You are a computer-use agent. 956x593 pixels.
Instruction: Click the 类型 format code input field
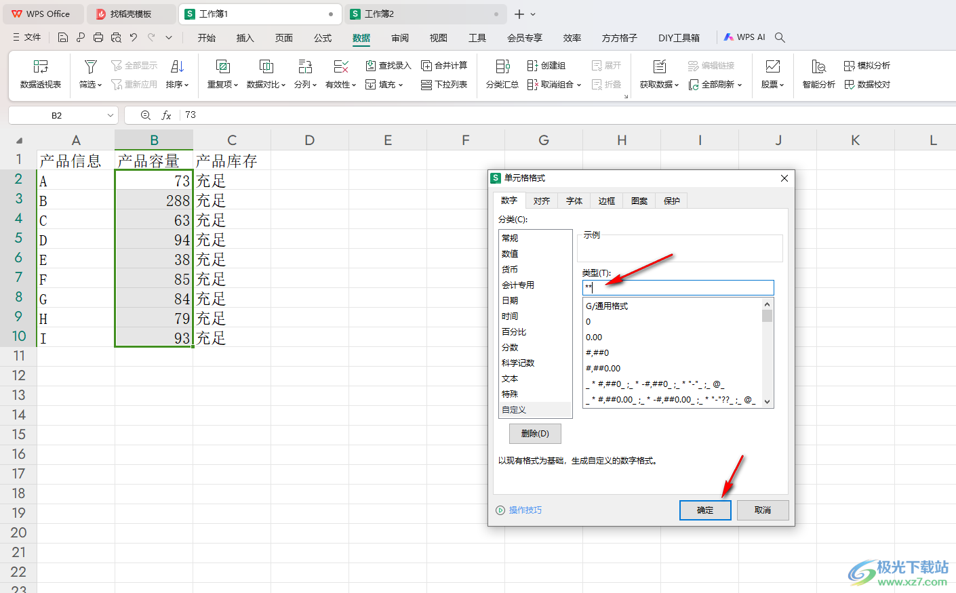click(x=678, y=287)
